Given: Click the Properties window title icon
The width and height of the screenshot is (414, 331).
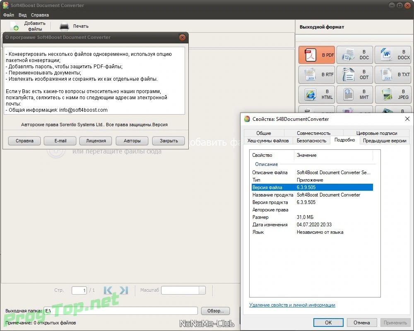Looking at the screenshot, I should (247, 119).
